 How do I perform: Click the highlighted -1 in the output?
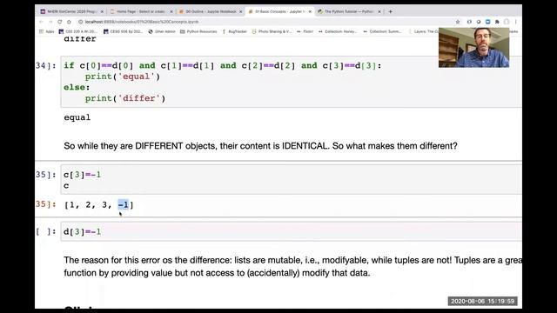(124, 205)
